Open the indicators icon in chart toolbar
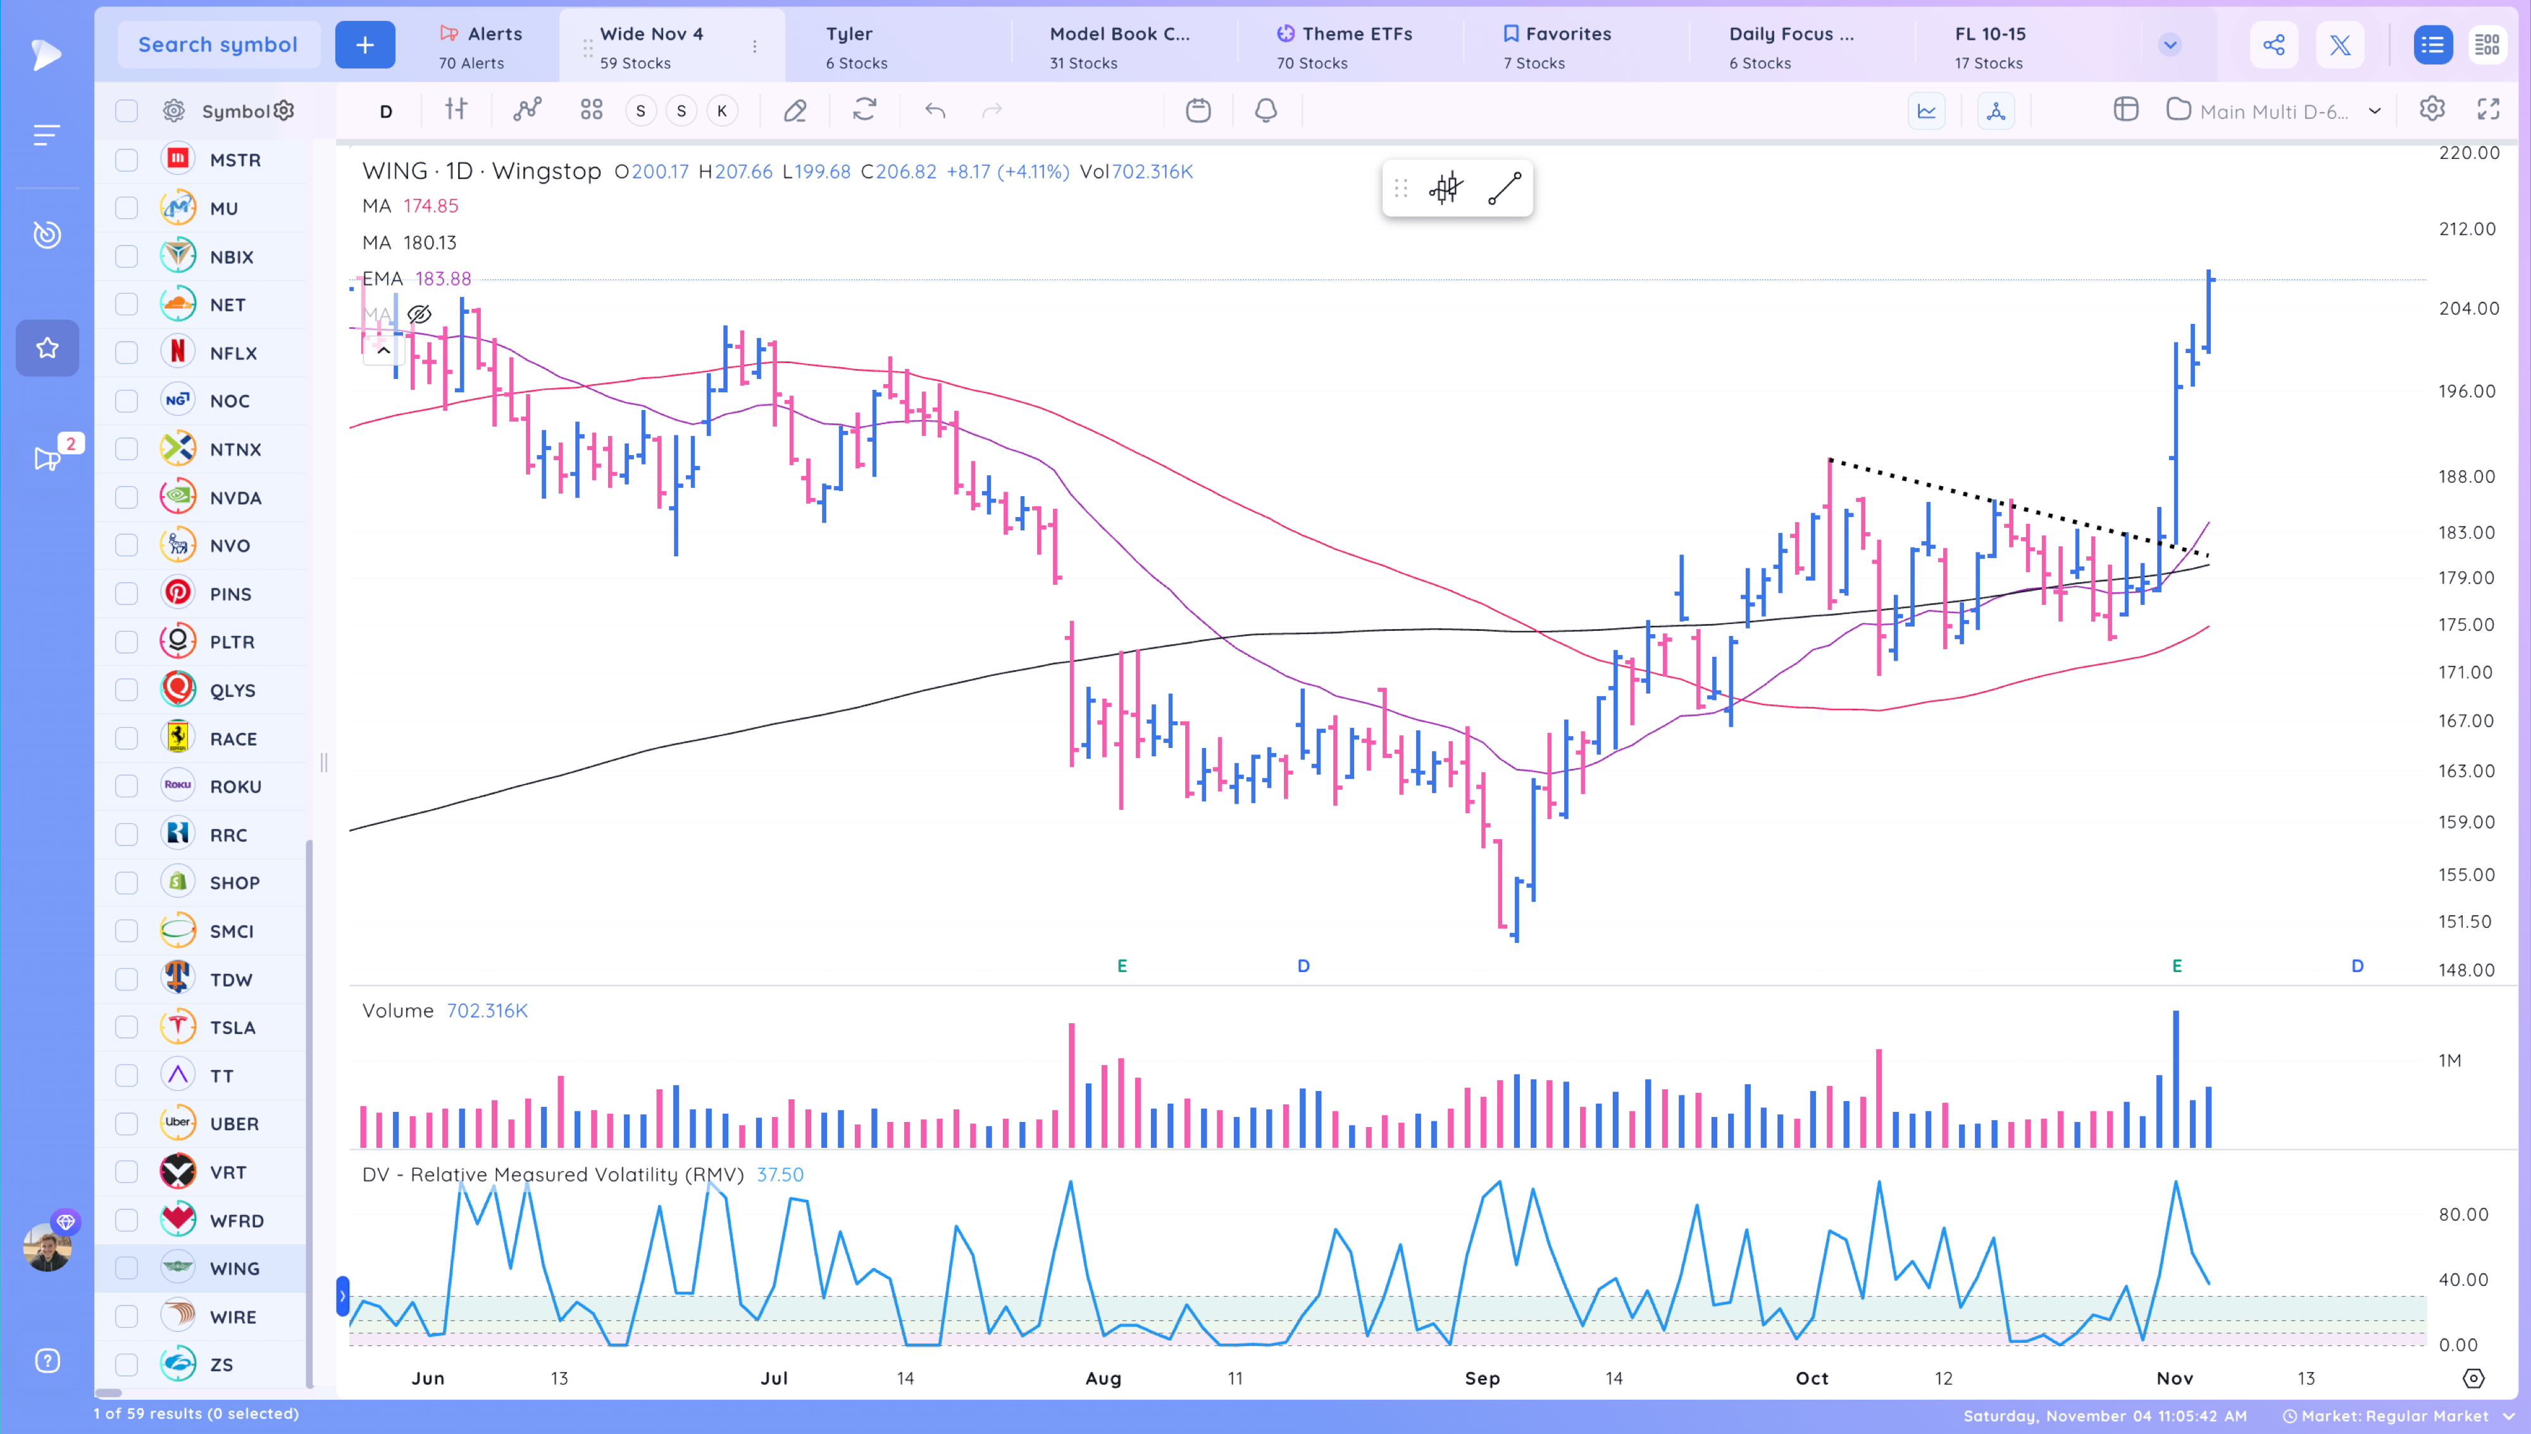 click(x=528, y=110)
